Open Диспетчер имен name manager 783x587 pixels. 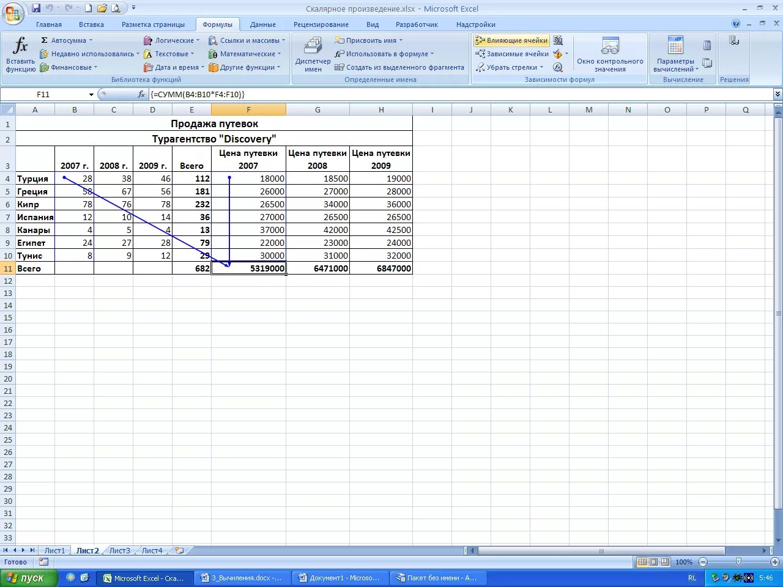pos(313,54)
